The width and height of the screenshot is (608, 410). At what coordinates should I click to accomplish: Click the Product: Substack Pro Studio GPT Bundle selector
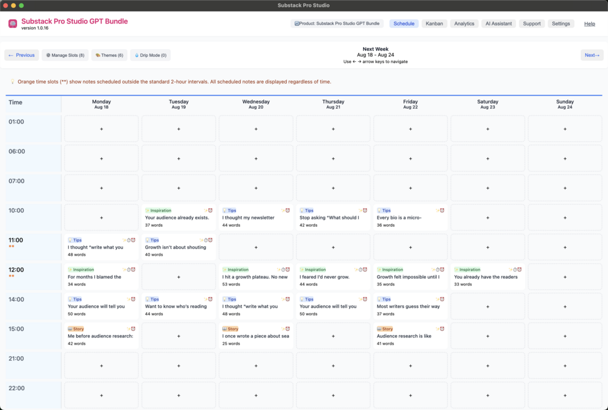(x=337, y=24)
